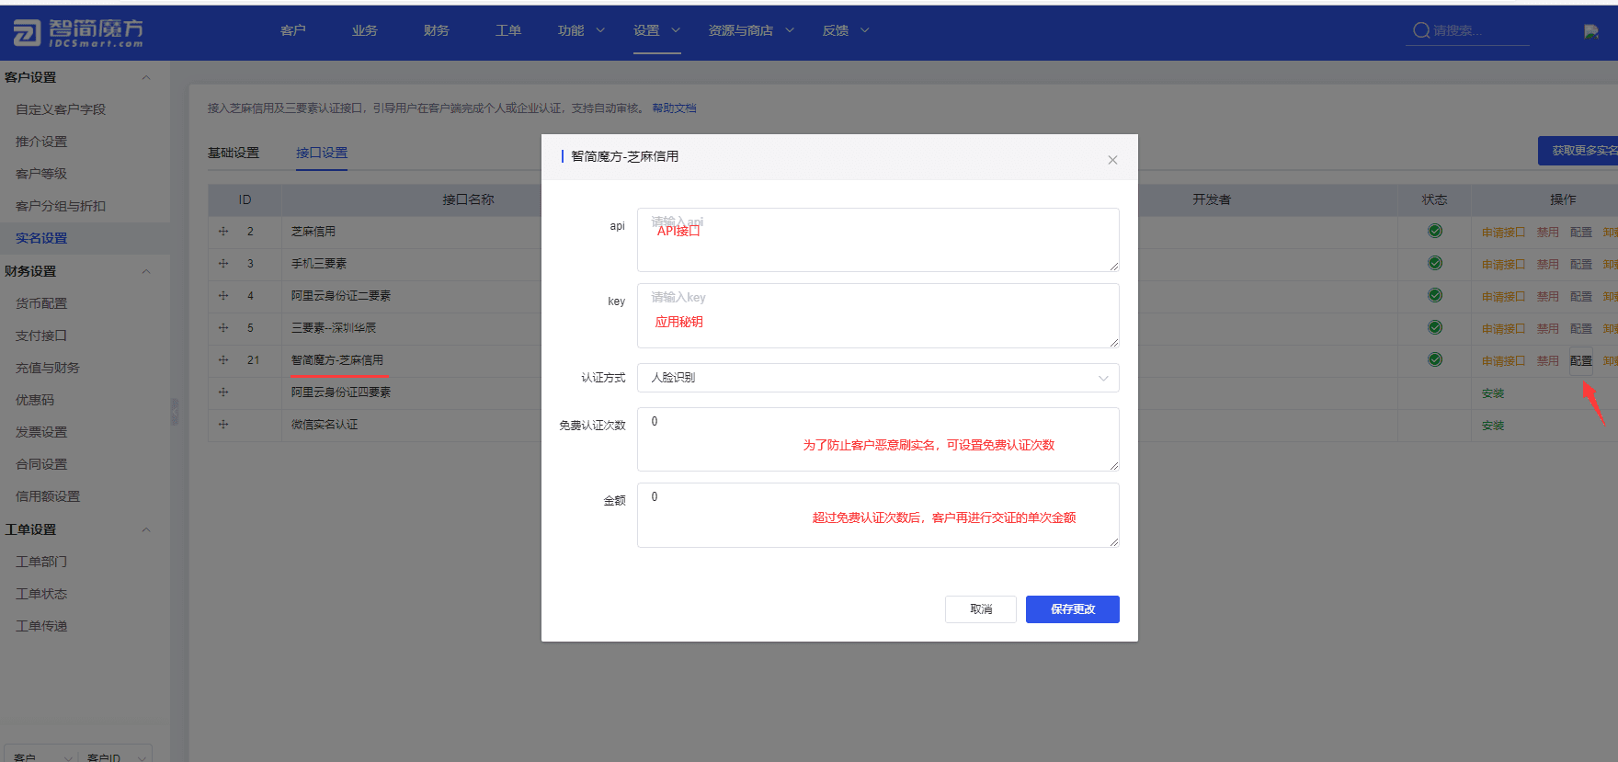Click the search magnifier icon

[x=1421, y=30]
